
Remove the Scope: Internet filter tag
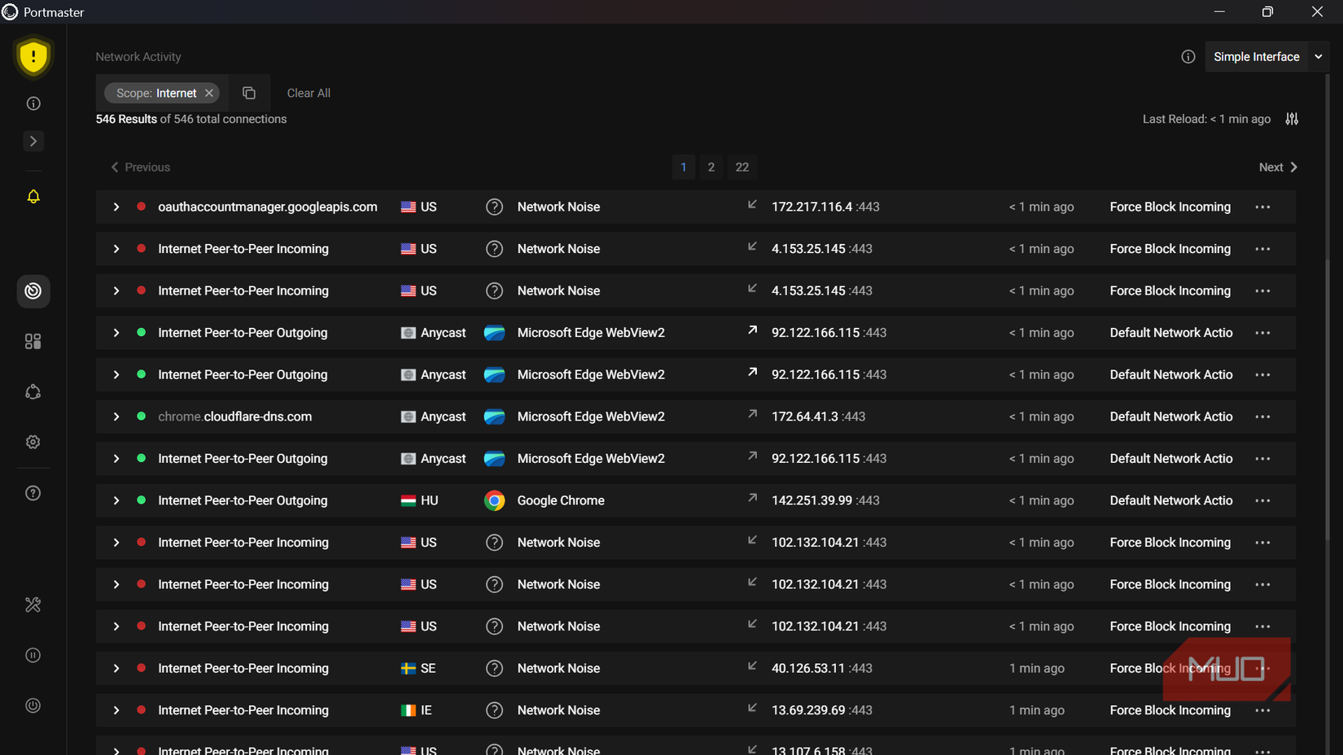(209, 93)
